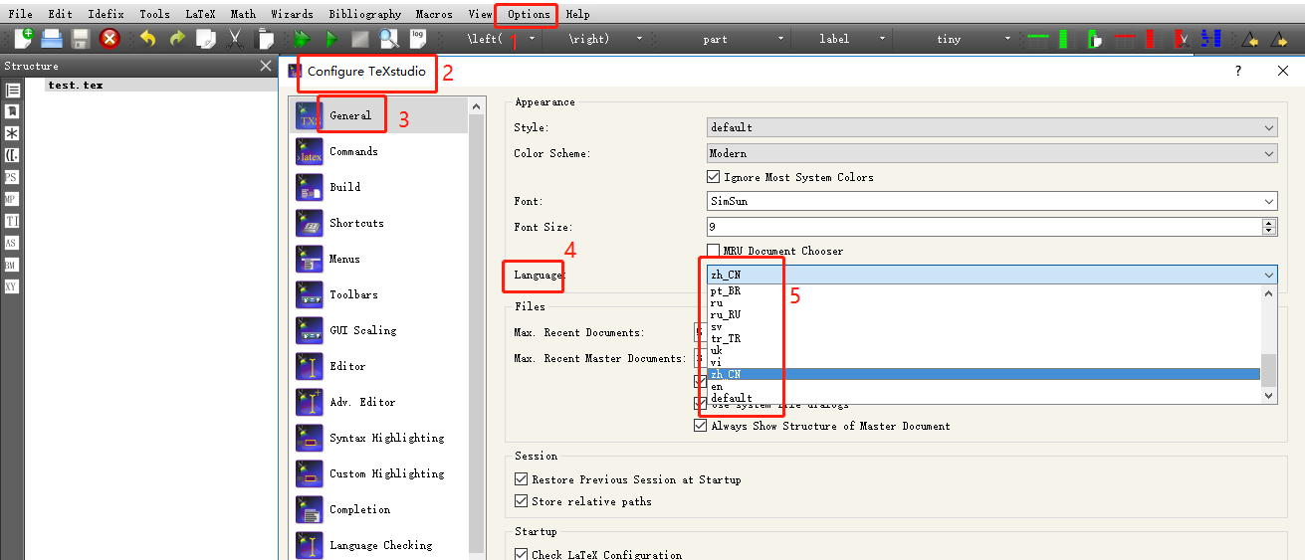This screenshot has width=1305, height=560.
Task: Click the paste column icon
Action: pyautogui.click(x=1095, y=39)
